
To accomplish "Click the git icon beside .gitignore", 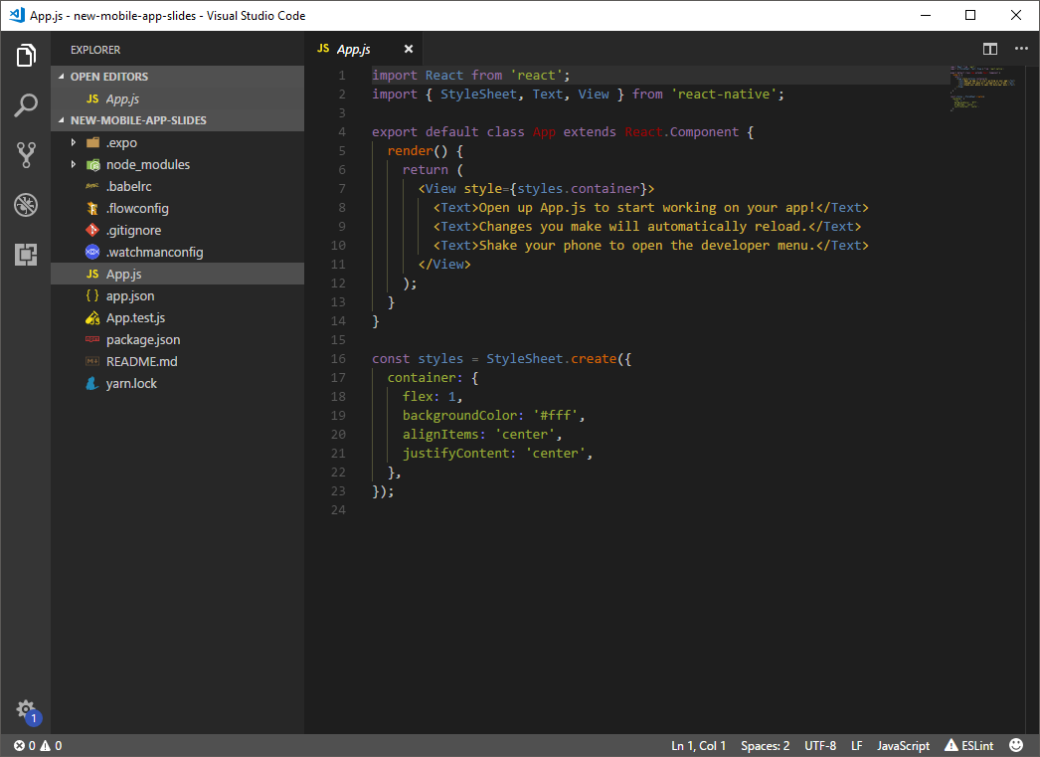I will [92, 230].
